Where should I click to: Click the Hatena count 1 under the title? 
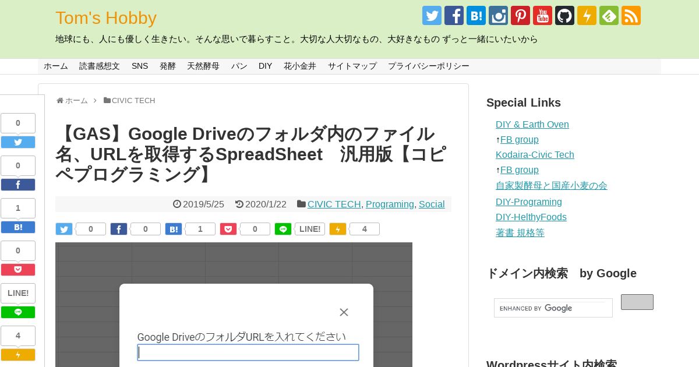pyautogui.click(x=200, y=229)
